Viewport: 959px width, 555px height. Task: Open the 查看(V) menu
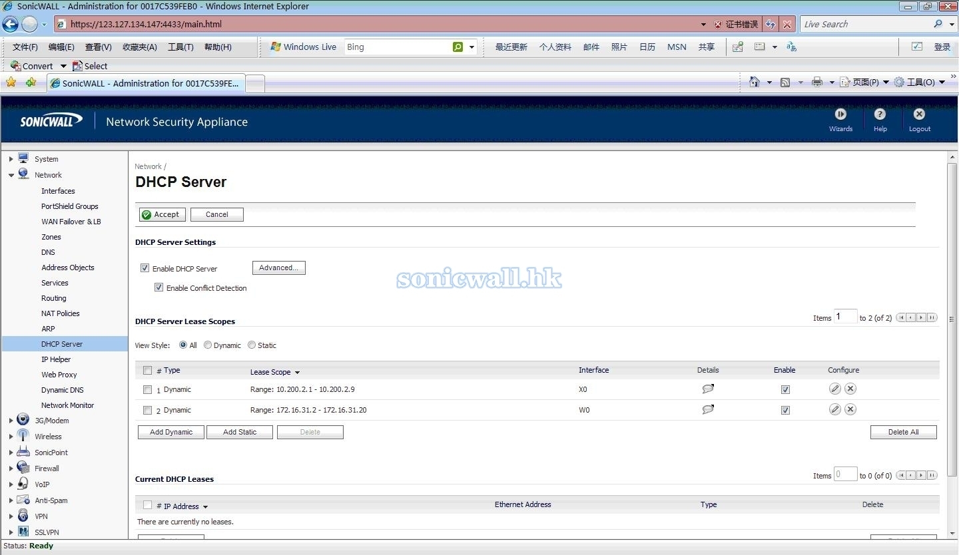[x=99, y=47]
